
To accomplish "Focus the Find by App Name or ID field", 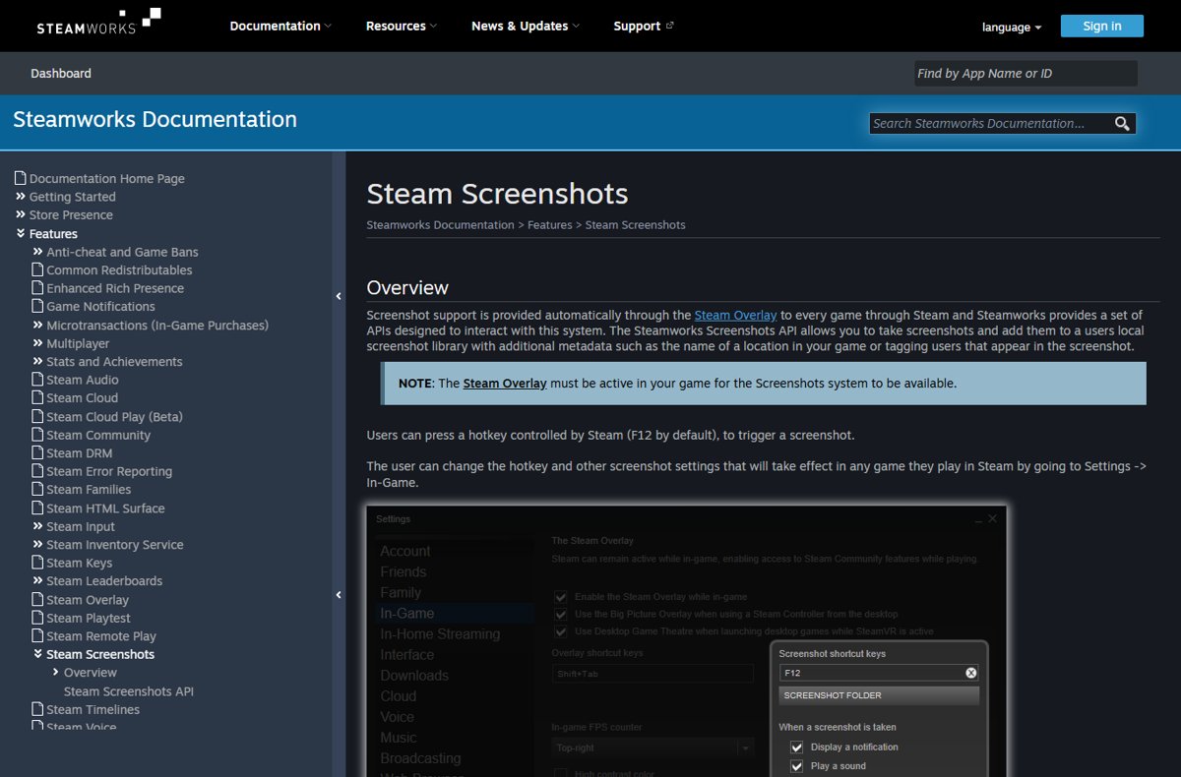I will tap(1026, 74).
